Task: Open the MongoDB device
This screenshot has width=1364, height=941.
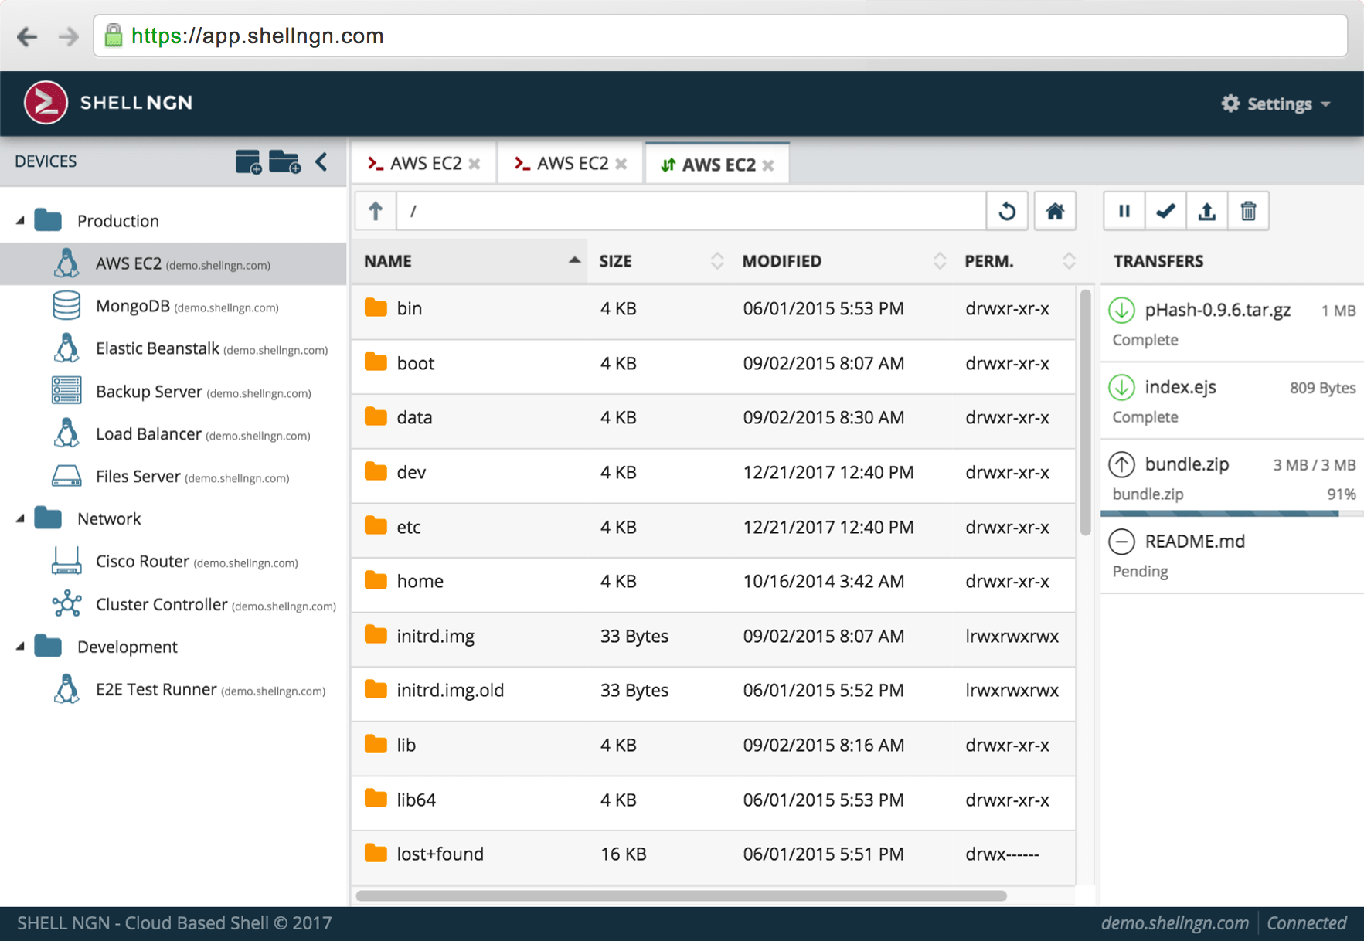Action: (x=173, y=306)
